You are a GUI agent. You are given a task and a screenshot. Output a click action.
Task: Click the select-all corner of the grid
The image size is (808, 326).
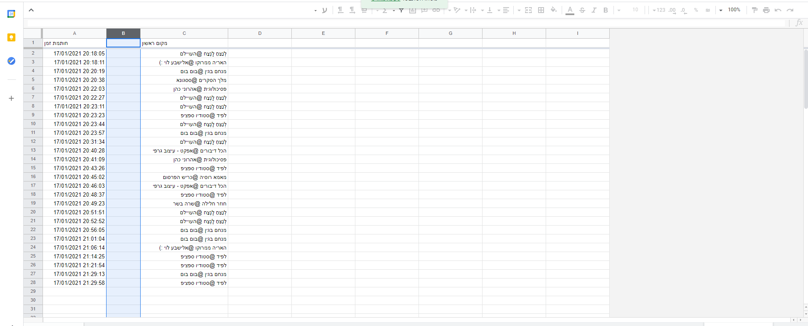click(33, 33)
